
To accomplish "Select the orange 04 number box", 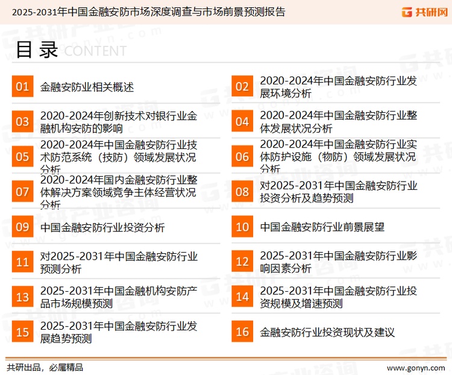I will (242, 121).
